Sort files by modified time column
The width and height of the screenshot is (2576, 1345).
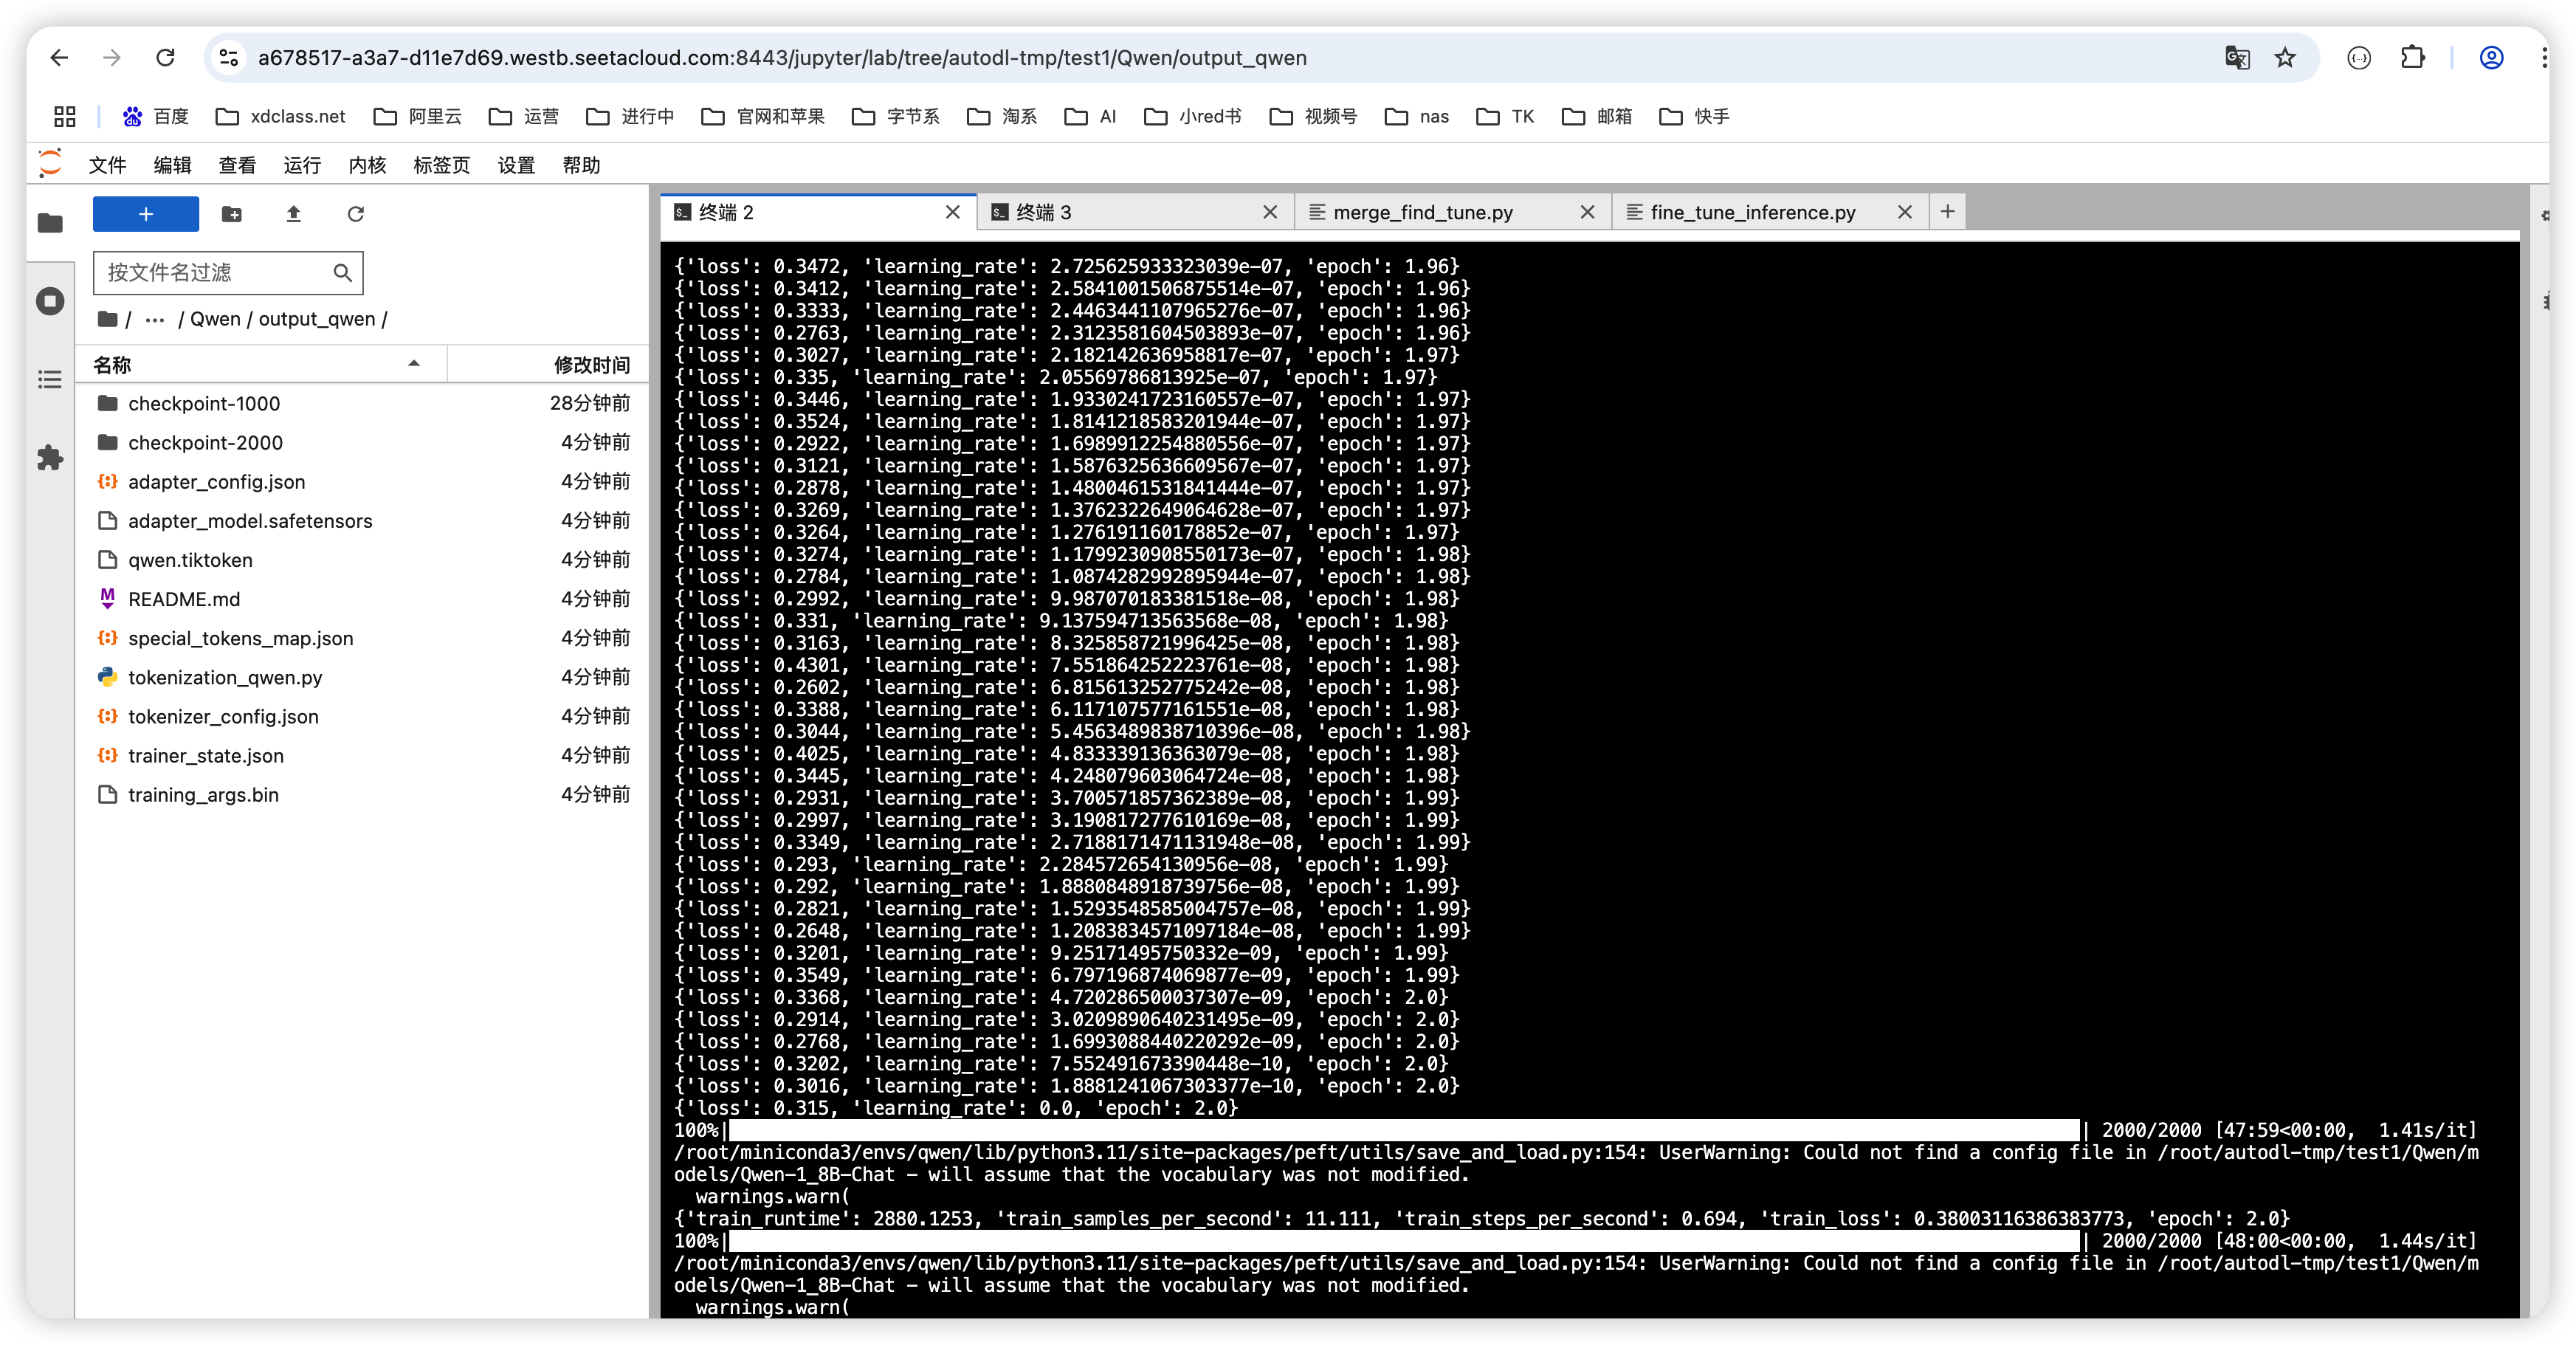[591, 365]
